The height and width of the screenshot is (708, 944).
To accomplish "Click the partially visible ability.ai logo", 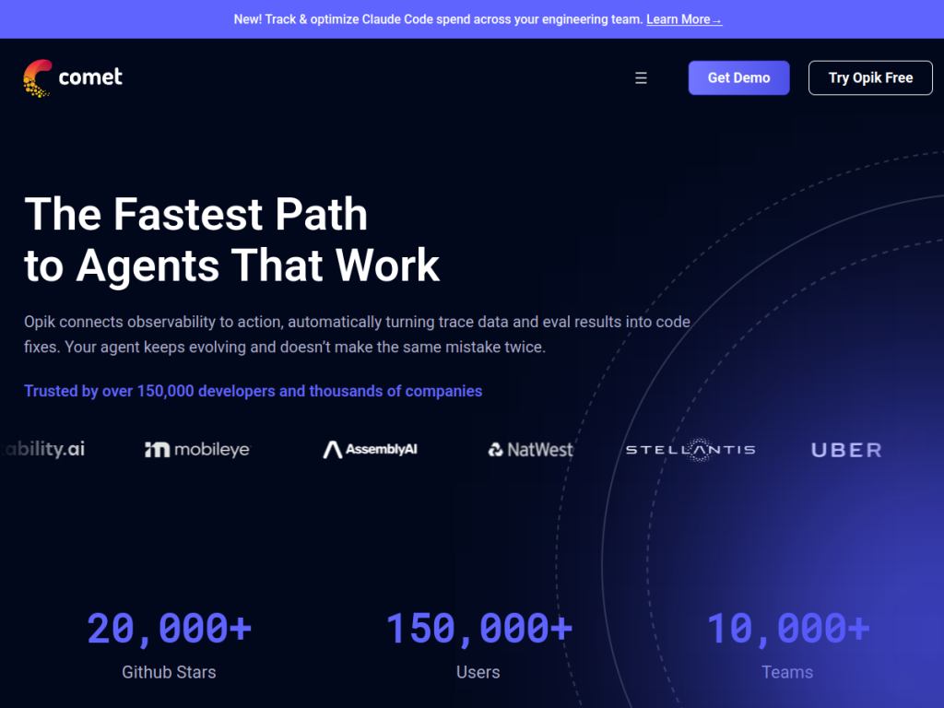I will pyautogui.click(x=43, y=449).
